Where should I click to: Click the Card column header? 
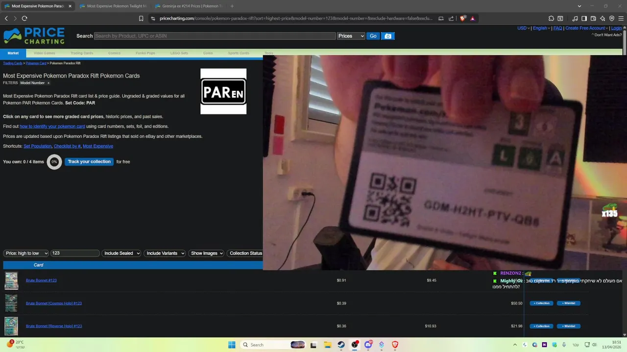coord(38,265)
